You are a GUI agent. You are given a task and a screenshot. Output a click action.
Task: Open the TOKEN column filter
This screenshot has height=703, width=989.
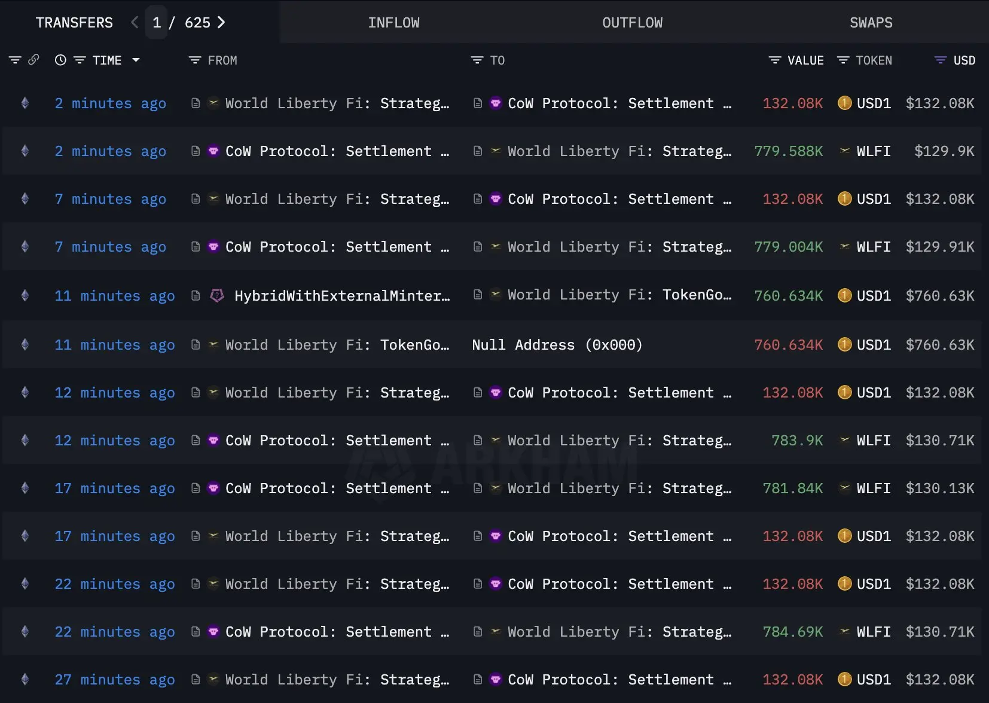point(843,60)
